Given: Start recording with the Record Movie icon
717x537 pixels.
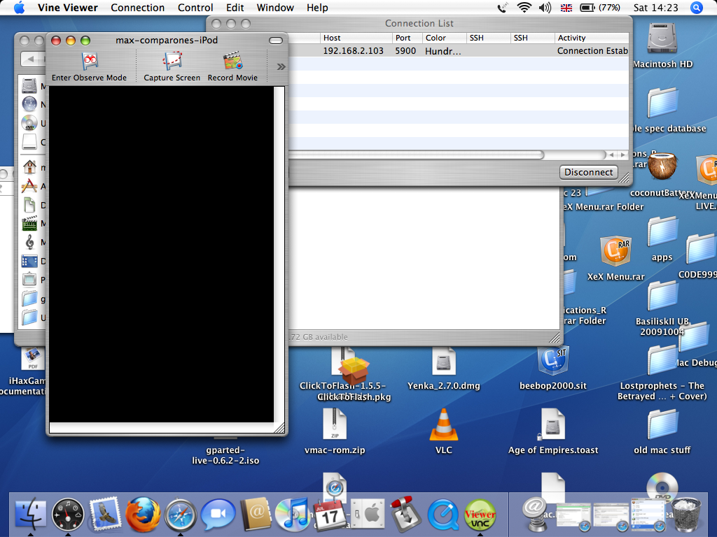Looking at the screenshot, I should (232, 62).
